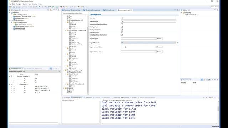Click the Error limit input field

click(149, 18)
